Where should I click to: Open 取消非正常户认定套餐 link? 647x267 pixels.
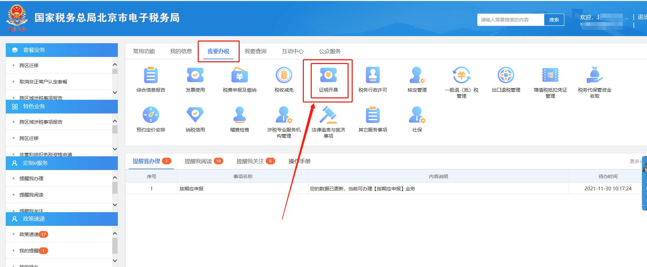click(43, 82)
